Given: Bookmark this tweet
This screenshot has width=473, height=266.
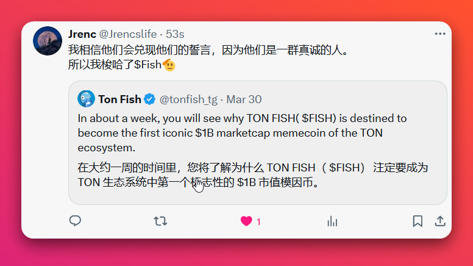Looking at the screenshot, I should (x=418, y=221).
